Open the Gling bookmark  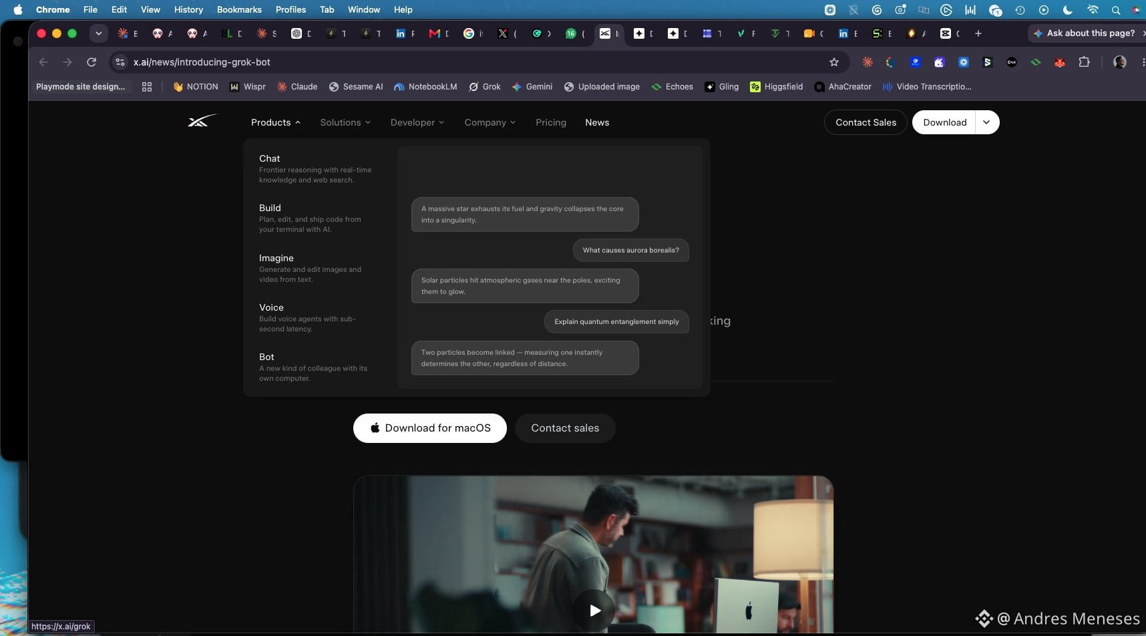pyautogui.click(x=722, y=87)
